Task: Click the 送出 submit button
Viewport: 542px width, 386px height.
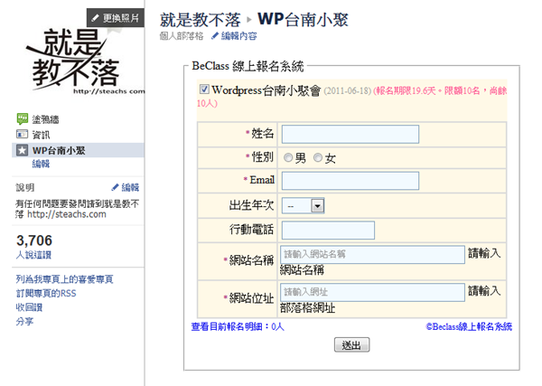Action: tap(351, 344)
